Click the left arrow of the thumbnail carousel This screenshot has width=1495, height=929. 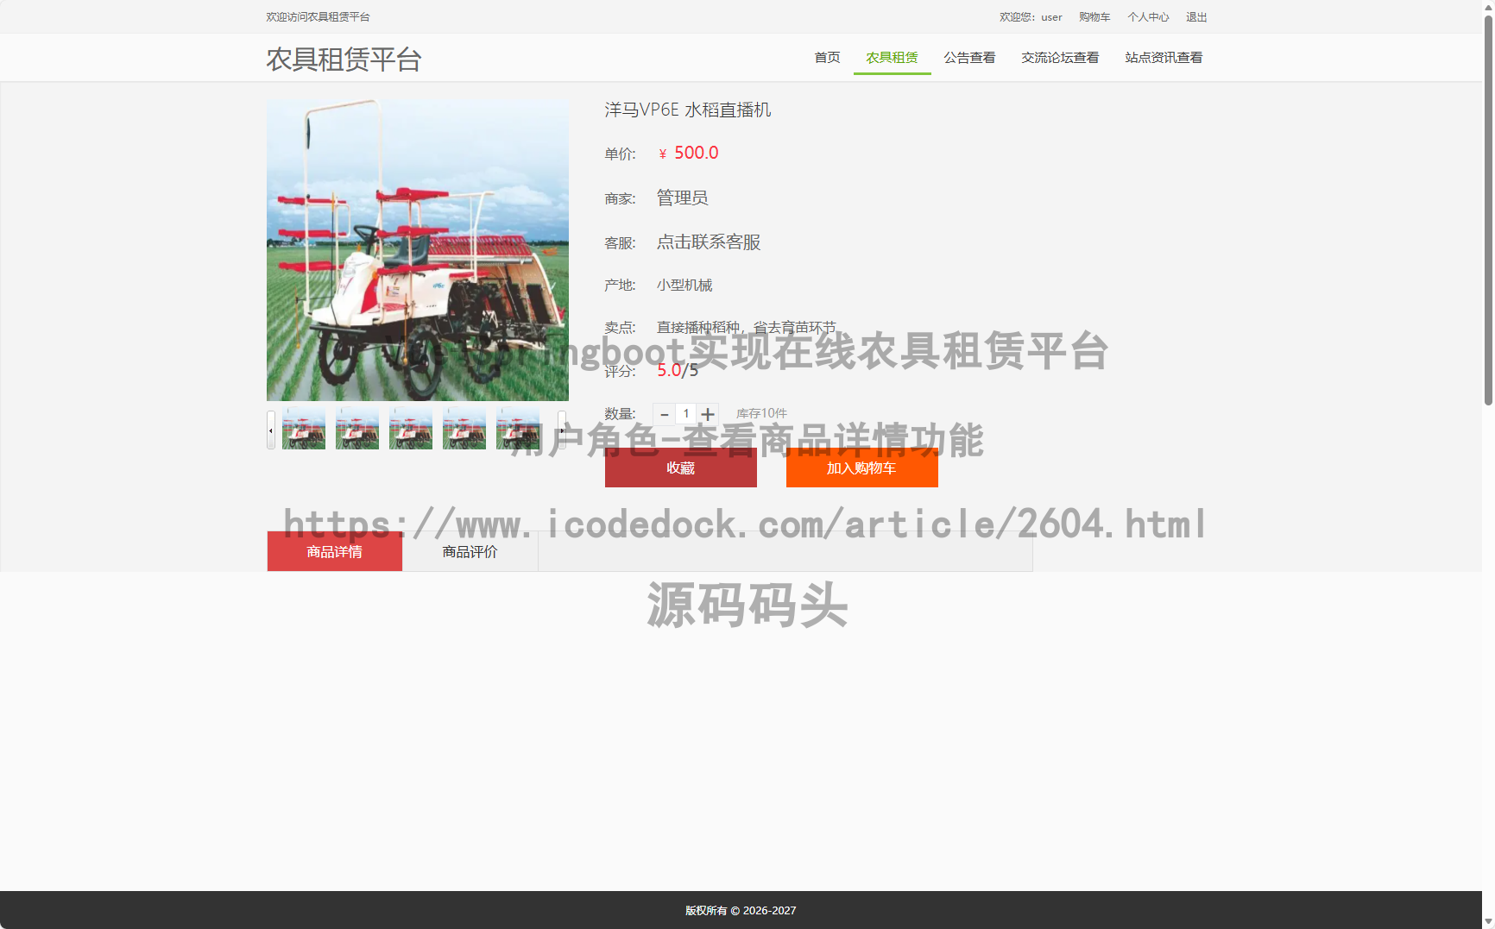pos(270,429)
